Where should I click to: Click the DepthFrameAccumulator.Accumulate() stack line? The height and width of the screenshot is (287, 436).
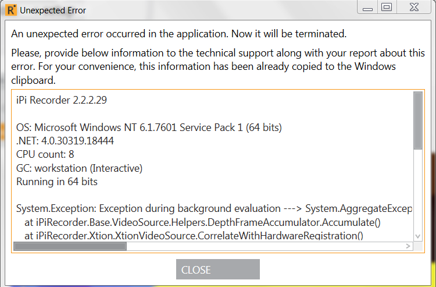pos(202,222)
